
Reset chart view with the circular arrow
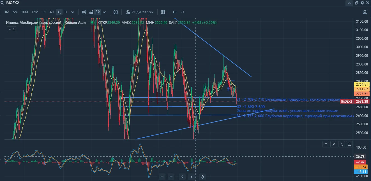click(x=202, y=177)
